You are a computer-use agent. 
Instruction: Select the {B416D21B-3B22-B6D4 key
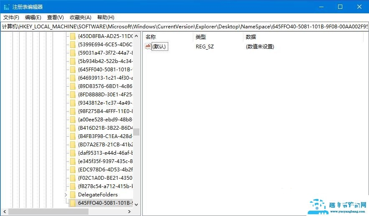coord(105,128)
